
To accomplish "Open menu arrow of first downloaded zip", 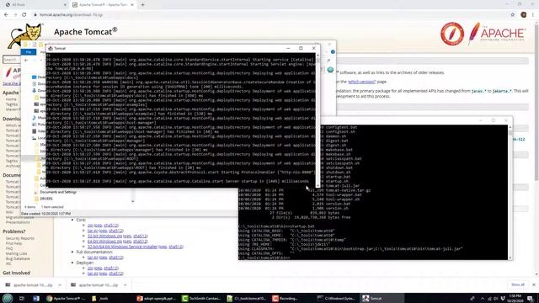I will click(x=60, y=285).
